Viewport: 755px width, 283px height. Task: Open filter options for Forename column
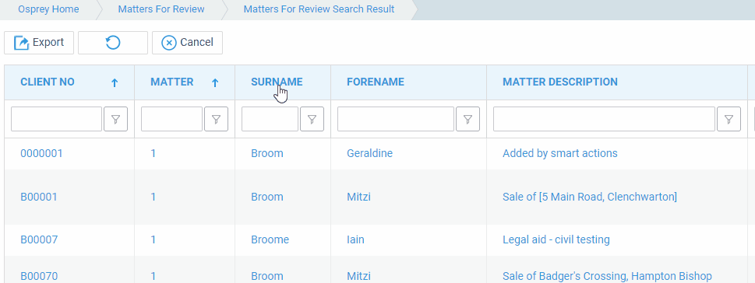pyautogui.click(x=467, y=119)
